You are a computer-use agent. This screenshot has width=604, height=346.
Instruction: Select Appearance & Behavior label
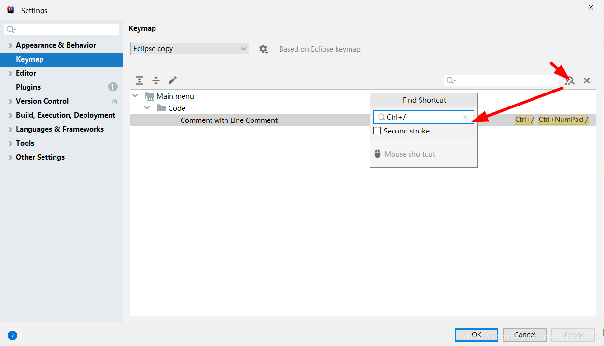[x=56, y=45]
